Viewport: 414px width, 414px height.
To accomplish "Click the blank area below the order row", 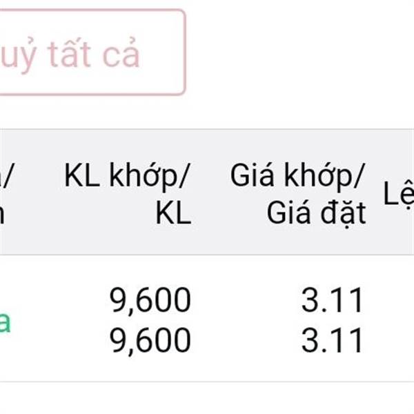I will (x=207, y=398).
